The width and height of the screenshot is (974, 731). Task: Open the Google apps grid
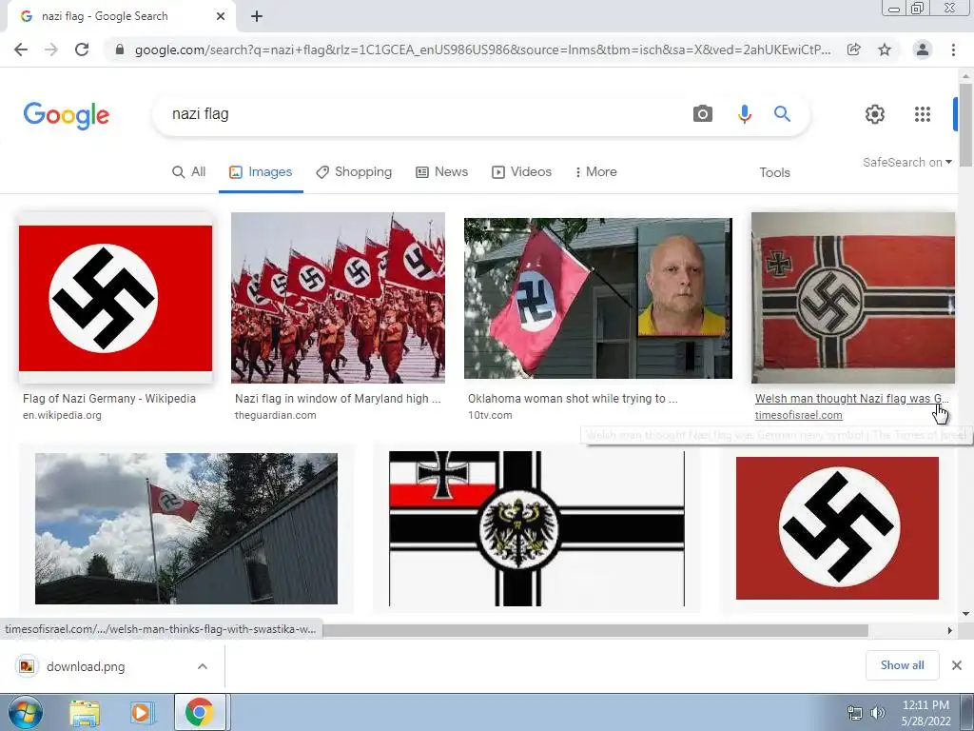click(923, 114)
